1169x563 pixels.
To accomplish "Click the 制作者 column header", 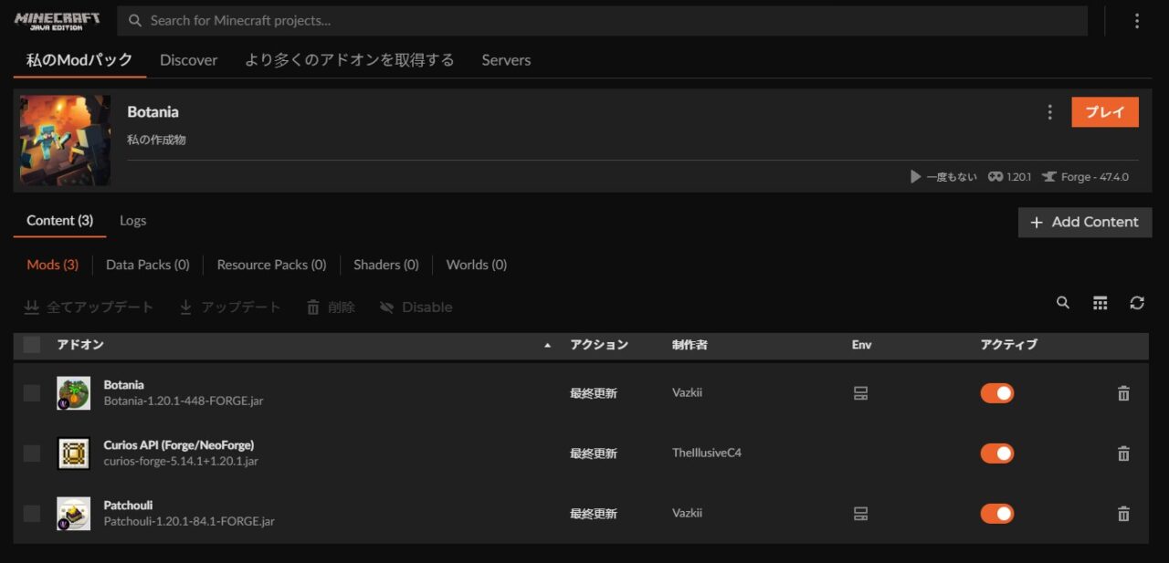I will pos(690,345).
